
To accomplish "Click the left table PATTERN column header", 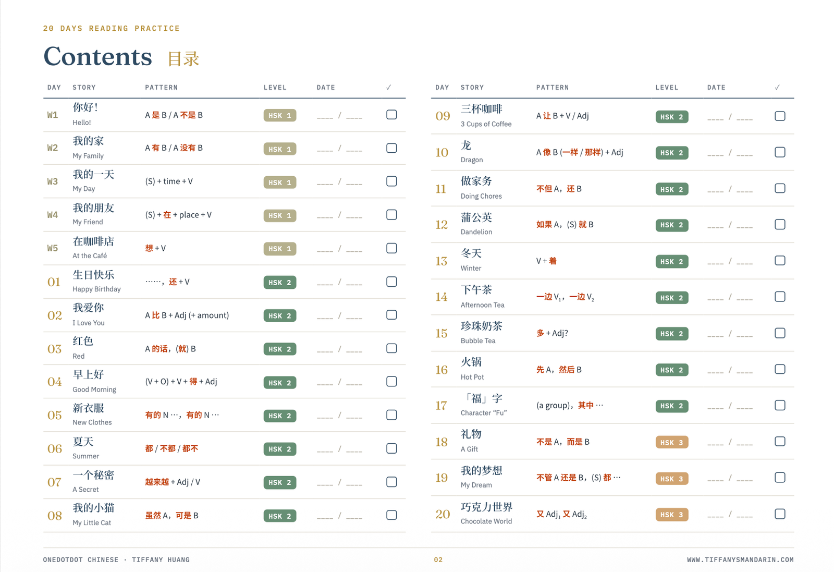I will click(x=162, y=88).
